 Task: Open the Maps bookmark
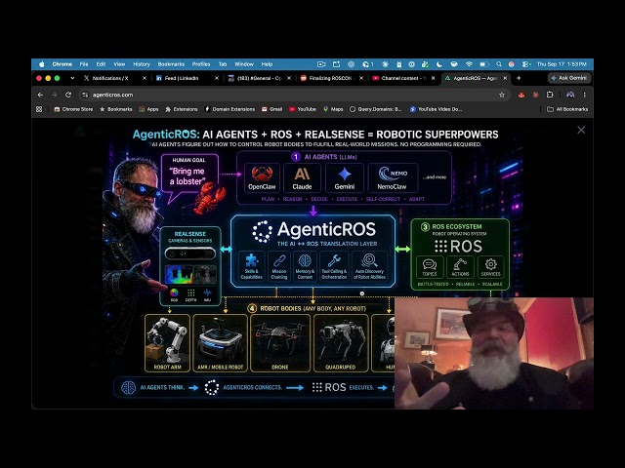[333, 109]
